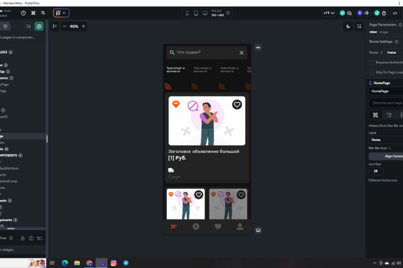Click heart on bottom-right small card
The image size is (403, 268).
pyautogui.click(x=241, y=195)
